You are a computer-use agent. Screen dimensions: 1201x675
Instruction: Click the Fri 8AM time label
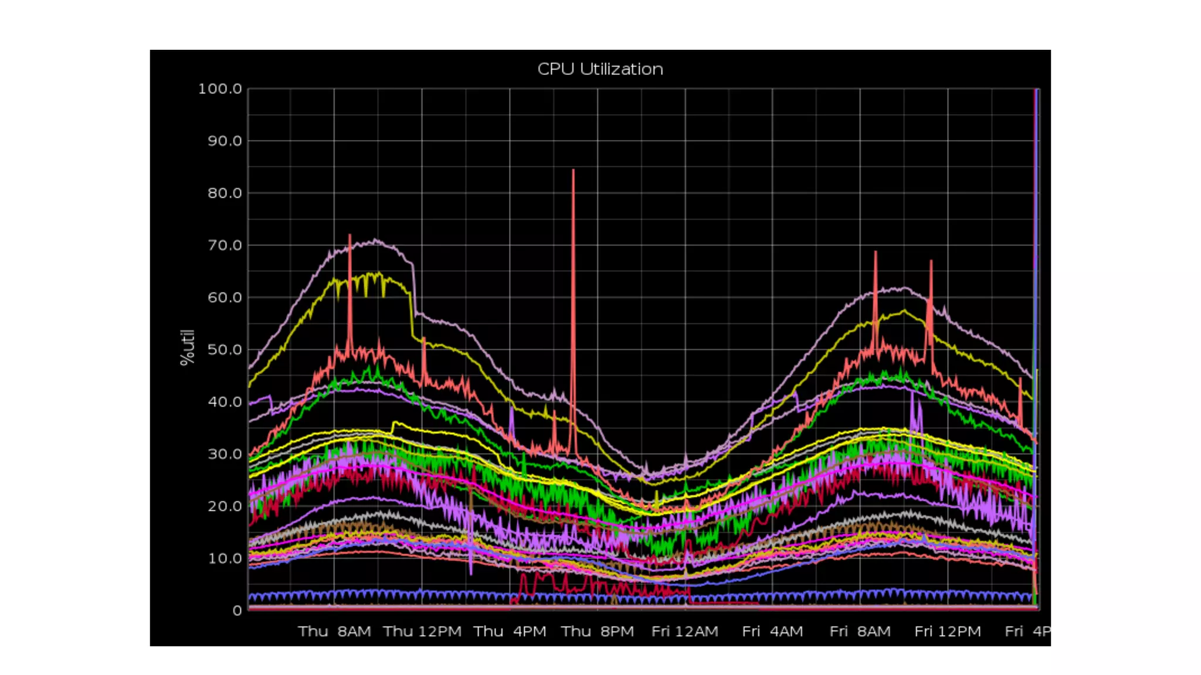pyautogui.click(x=860, y=632)
